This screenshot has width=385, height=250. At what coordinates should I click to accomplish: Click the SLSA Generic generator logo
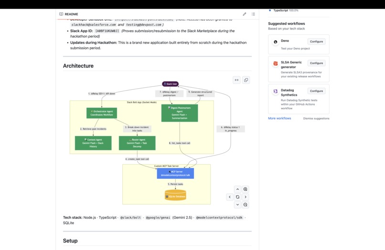(x=276, y=63)
